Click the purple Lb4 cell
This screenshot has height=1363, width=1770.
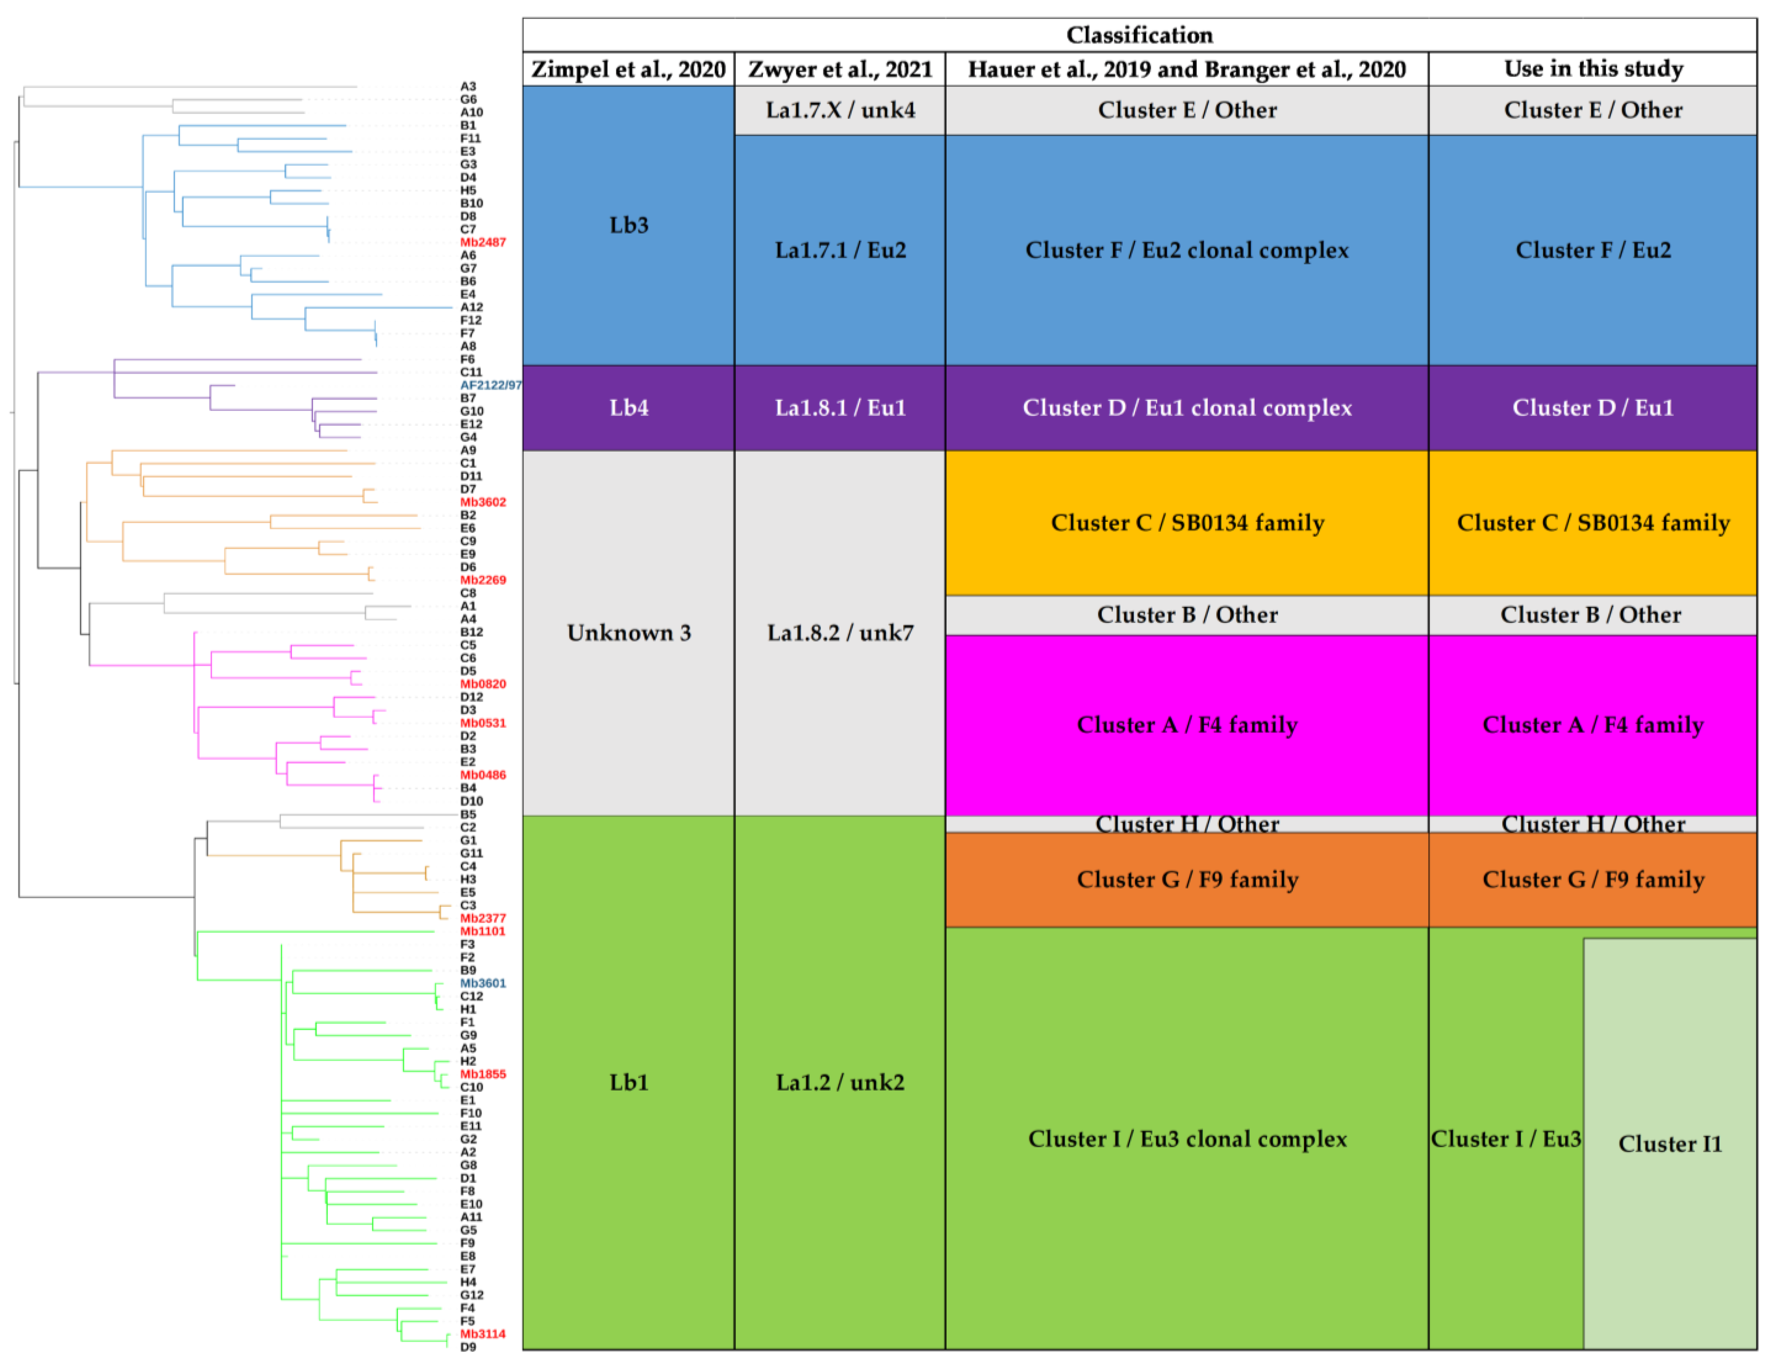[x=628, y=408]
